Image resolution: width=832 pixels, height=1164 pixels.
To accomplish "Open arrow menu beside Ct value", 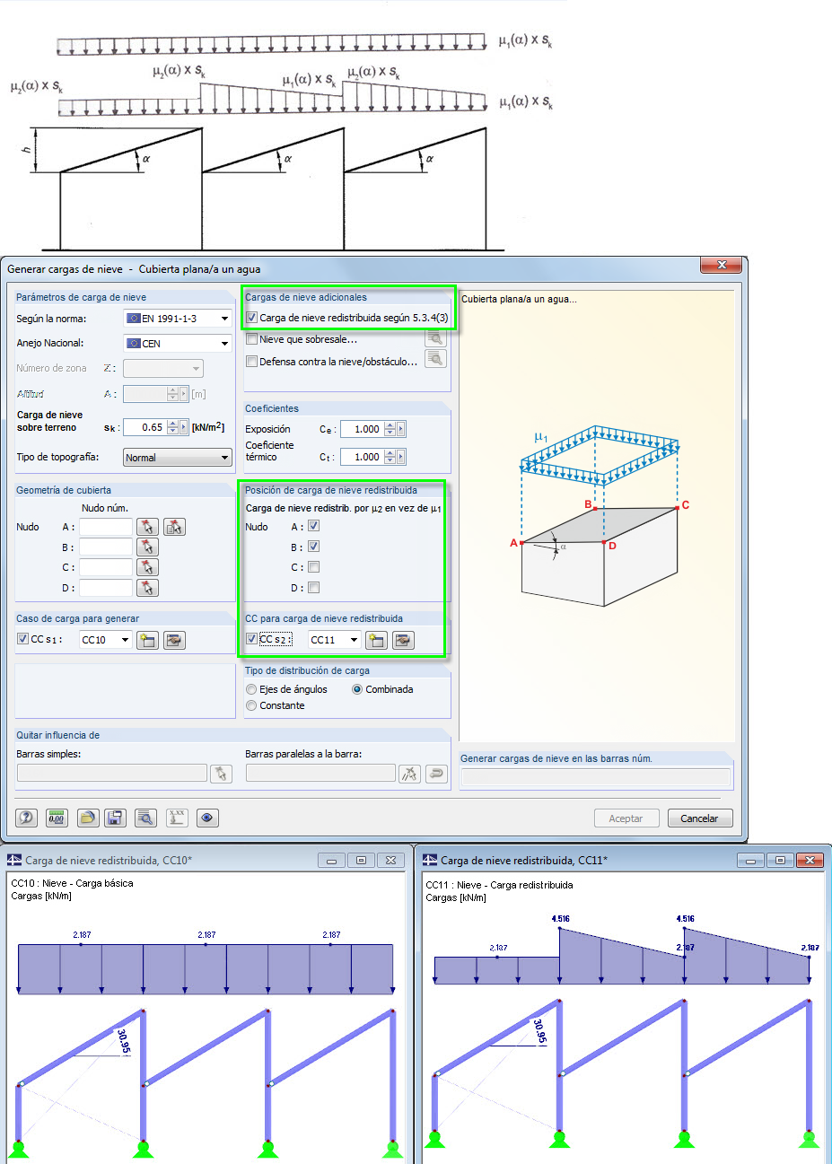I will click(x=401, y=457).
